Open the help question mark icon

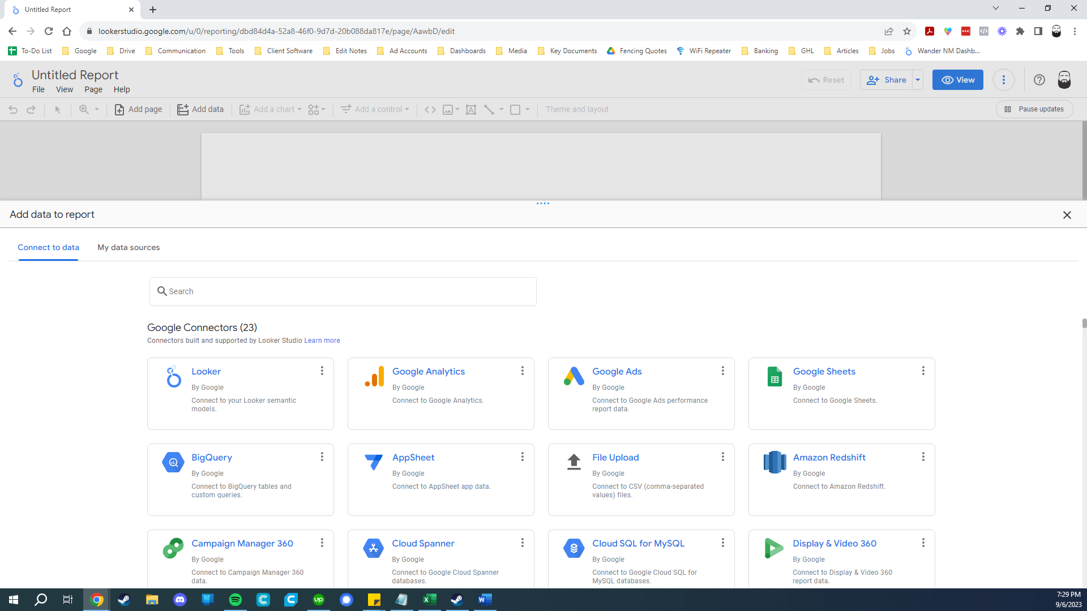(x=1039, y=80)
